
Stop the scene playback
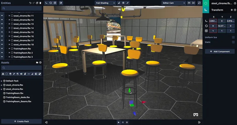click(x=127, y=122)
